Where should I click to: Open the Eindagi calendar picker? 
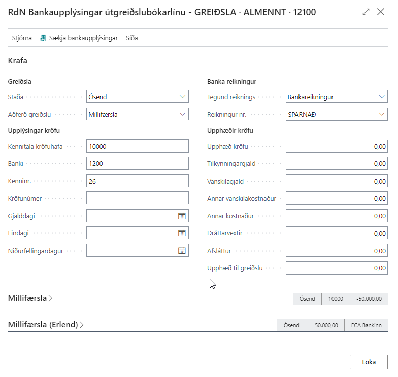[182, 233]
